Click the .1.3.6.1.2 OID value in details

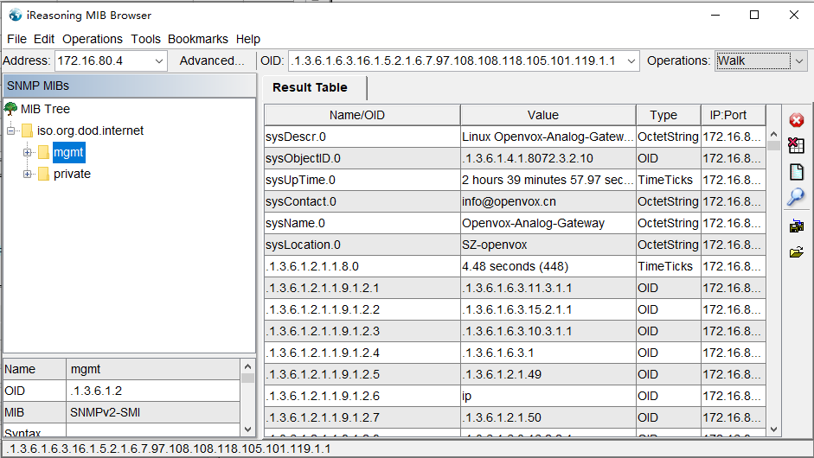153,391
